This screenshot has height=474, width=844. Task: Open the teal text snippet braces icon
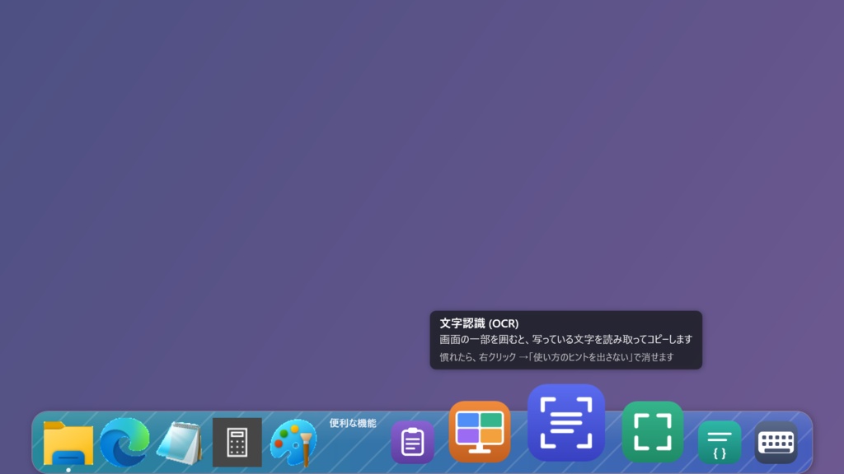click(x=720, y=442)
